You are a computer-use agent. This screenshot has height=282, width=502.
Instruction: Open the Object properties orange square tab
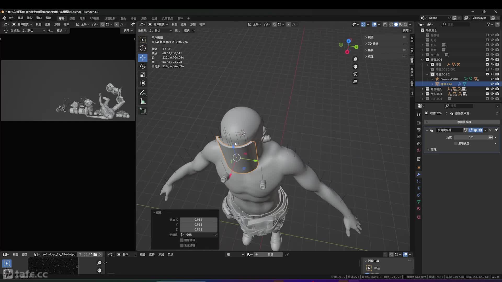coord(419,167)
